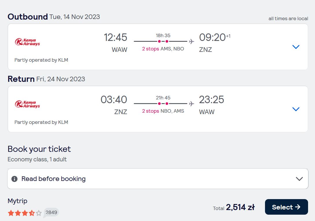Click the return arrival time 23:25

tap(211, 100)
